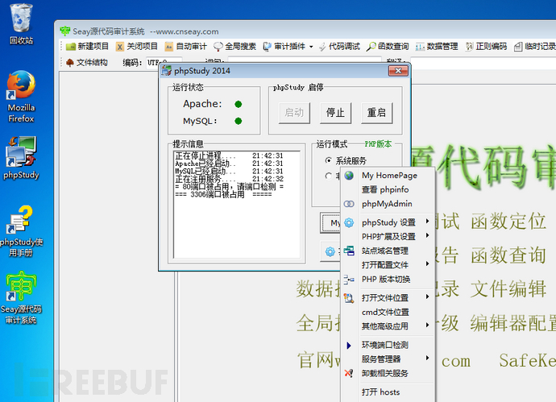Click 关闭项目 toolbar icon in Seay
Viewport: 556px width, 402px height.
120,47
